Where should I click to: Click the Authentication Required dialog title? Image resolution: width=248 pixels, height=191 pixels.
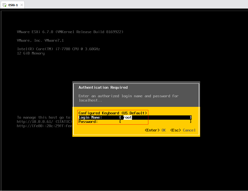[103, 87]
